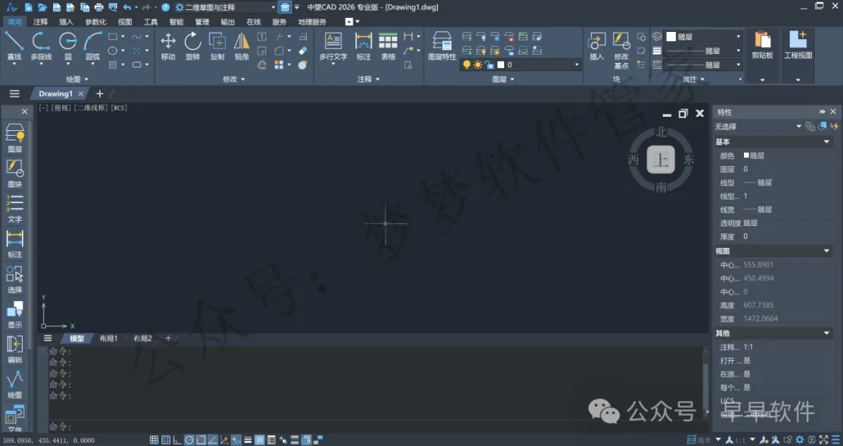The image size is (843, 446).
Task: Click the save icon in quick access toolbar
Action: [x=56, y=8]
